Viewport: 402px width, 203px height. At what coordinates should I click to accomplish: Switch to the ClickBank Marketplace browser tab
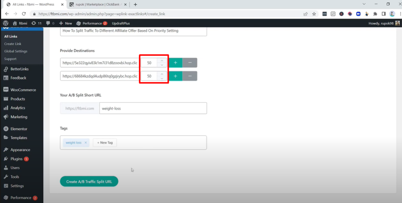(x=97, y=4)
